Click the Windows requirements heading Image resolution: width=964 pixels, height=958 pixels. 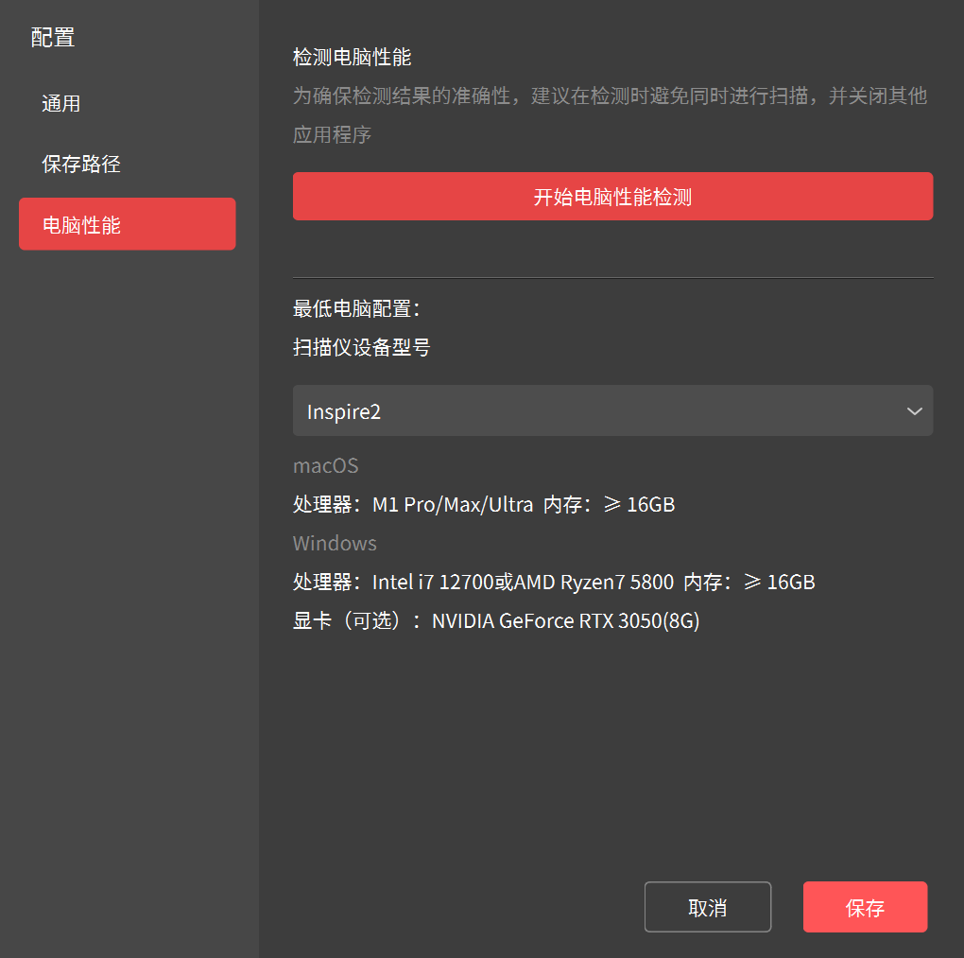(x=335, y=544)
